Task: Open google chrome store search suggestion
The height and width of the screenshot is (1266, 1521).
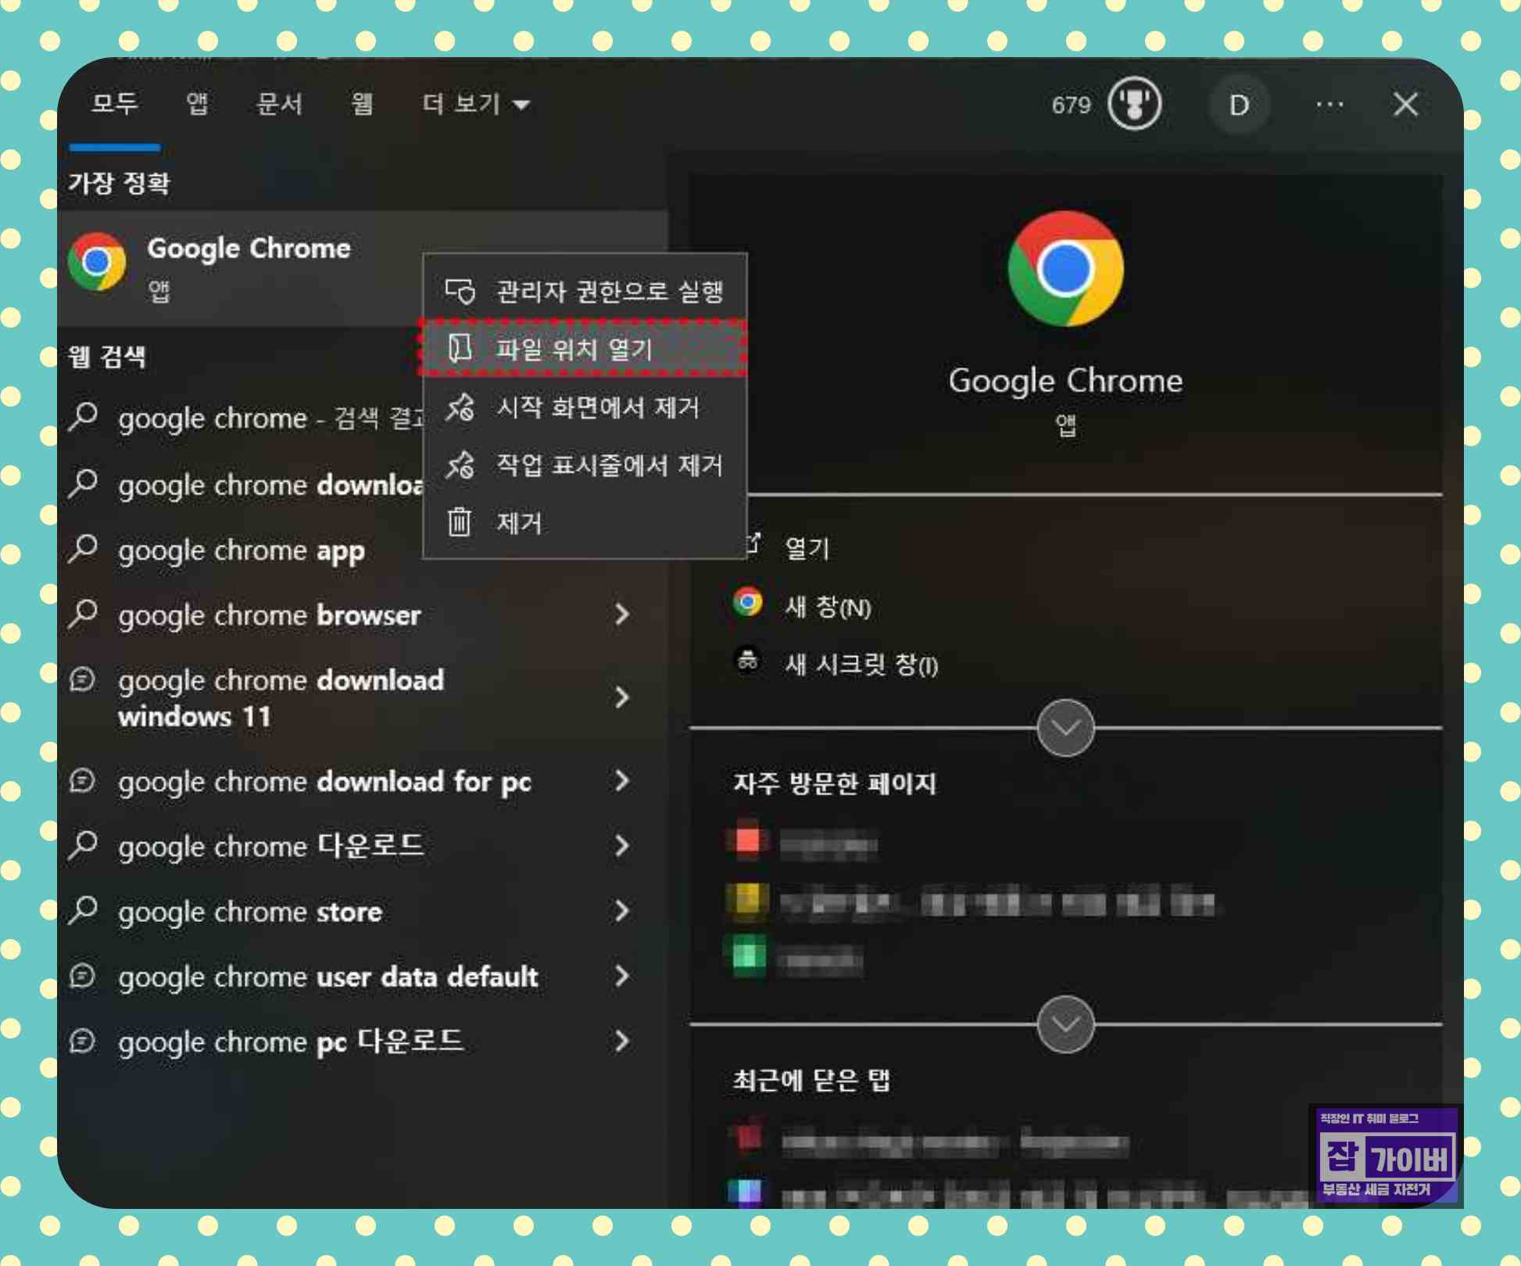Action: (250, 912)
